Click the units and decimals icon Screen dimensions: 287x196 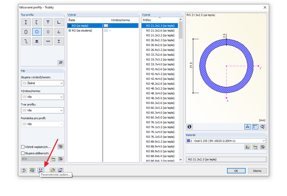(x=32, y=170)
